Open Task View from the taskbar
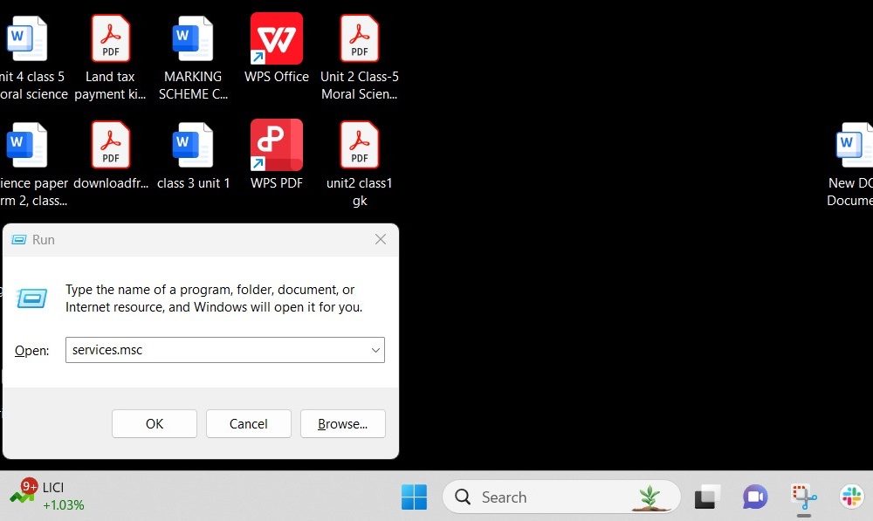Screen dimensions: 873x521 coord(707,497)
